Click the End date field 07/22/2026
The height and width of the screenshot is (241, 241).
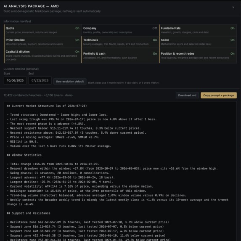[40, 80]
